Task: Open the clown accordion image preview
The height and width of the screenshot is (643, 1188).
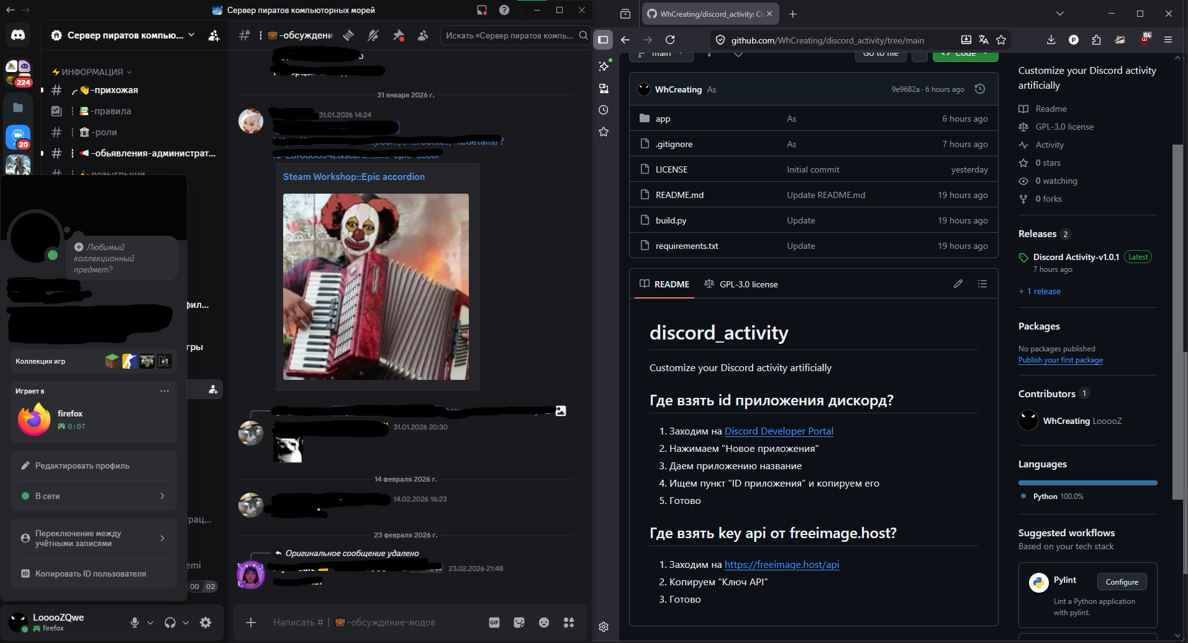Action: coord(376,287)
